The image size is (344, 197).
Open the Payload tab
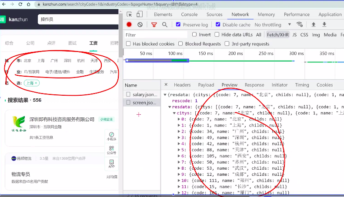pyautogui.click(x=206, y=85)
